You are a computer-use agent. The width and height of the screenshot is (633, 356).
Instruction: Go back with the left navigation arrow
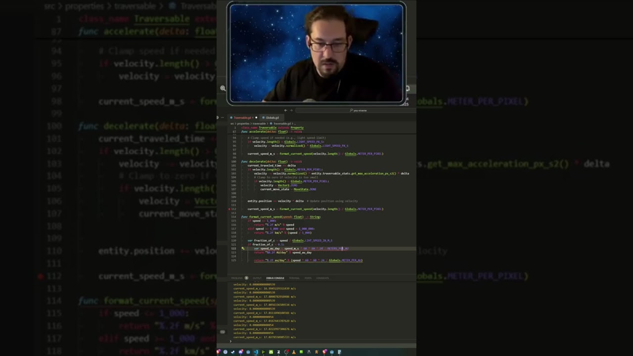click(285, 110)
